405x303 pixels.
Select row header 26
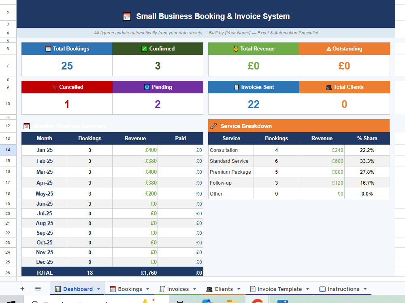tap(8, 273)
